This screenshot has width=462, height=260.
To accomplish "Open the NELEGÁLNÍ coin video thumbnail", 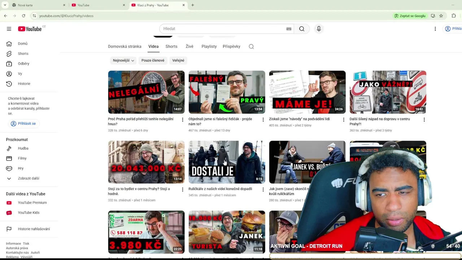I will point(146,92).
